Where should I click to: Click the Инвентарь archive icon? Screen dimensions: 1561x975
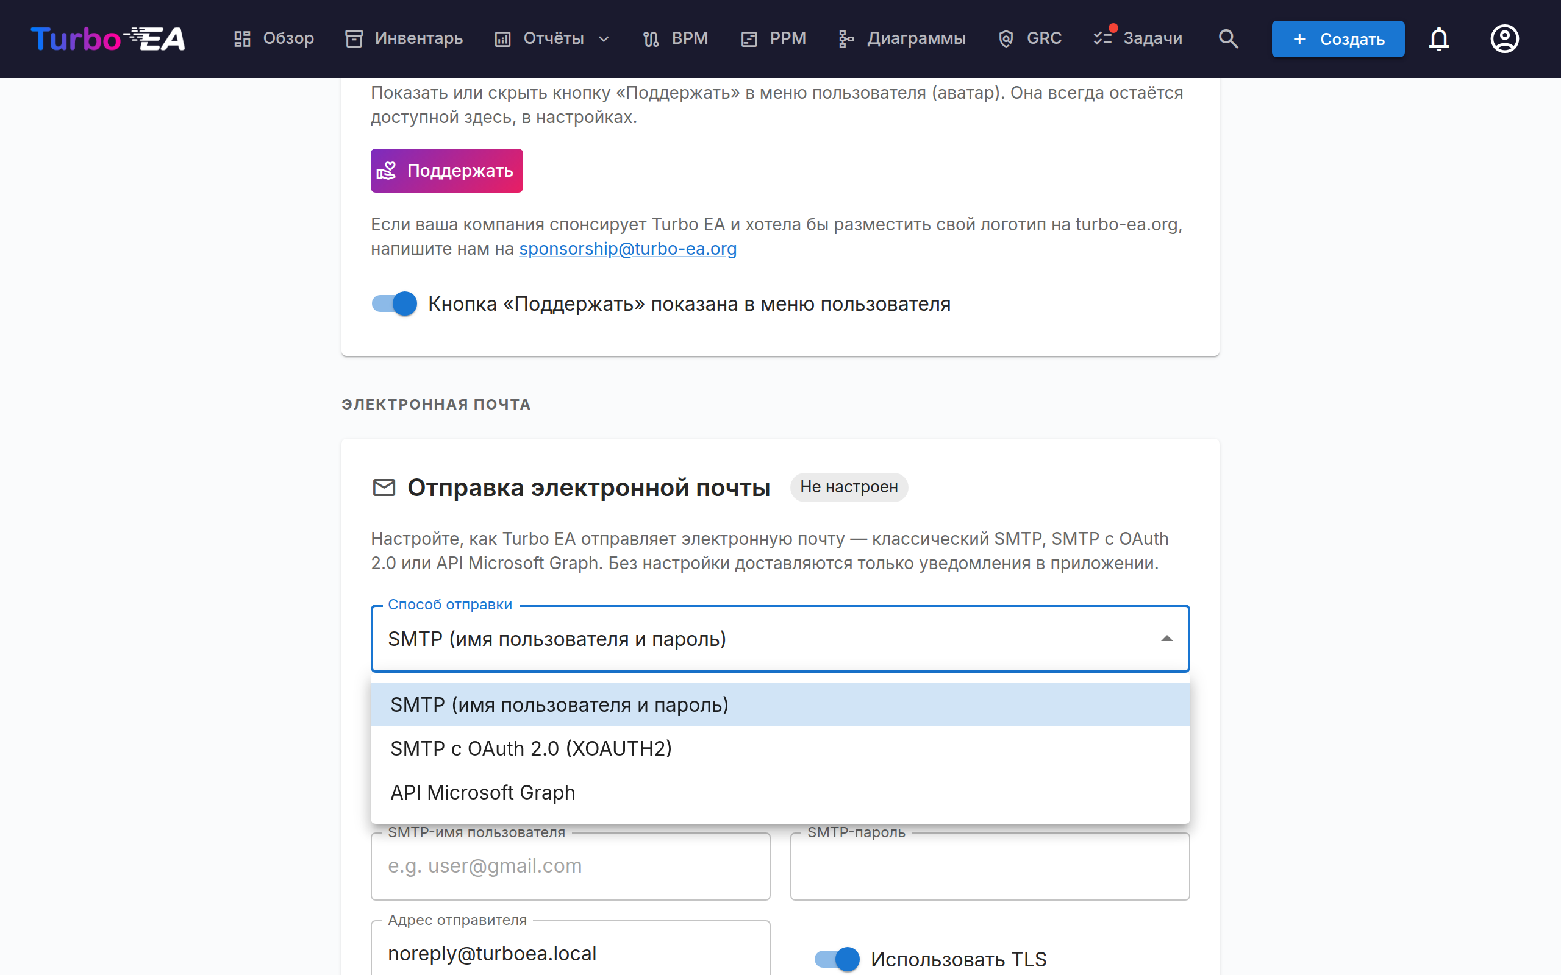coord(354,40)
